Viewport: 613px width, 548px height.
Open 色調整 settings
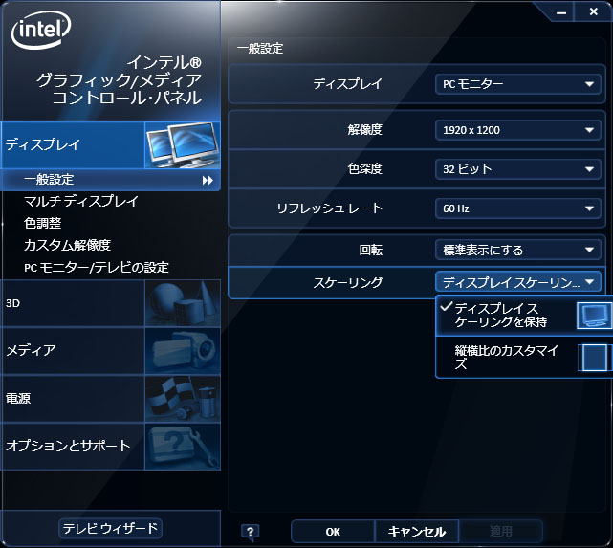tap(43, 223)
